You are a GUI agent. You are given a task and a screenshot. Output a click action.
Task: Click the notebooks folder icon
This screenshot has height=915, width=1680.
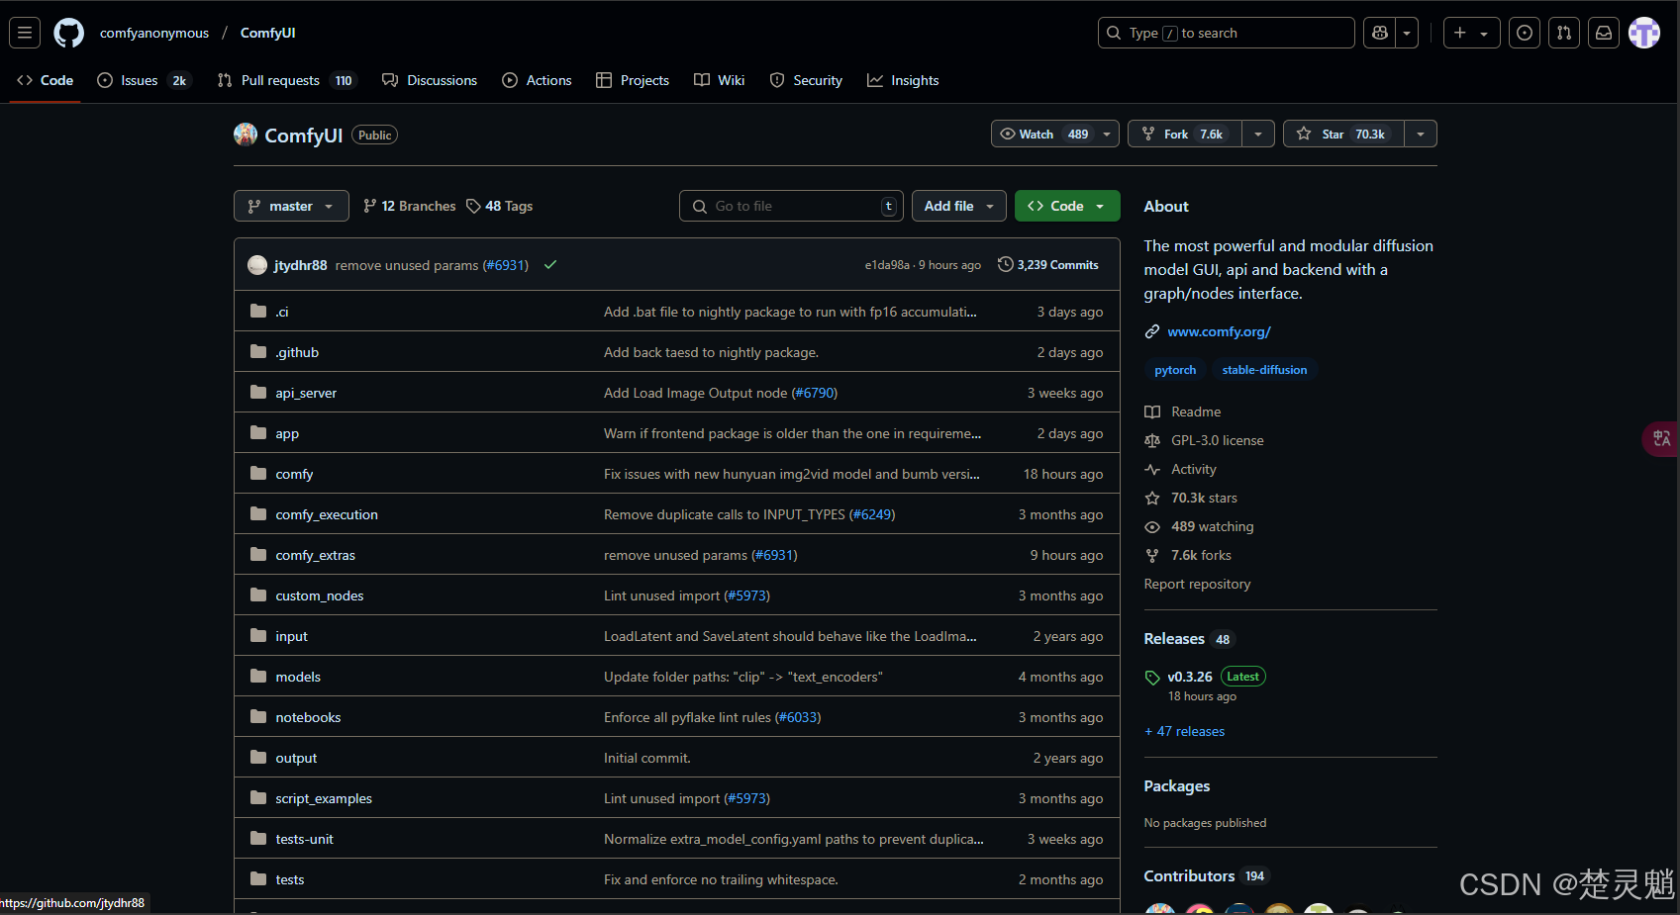[258, 716]
